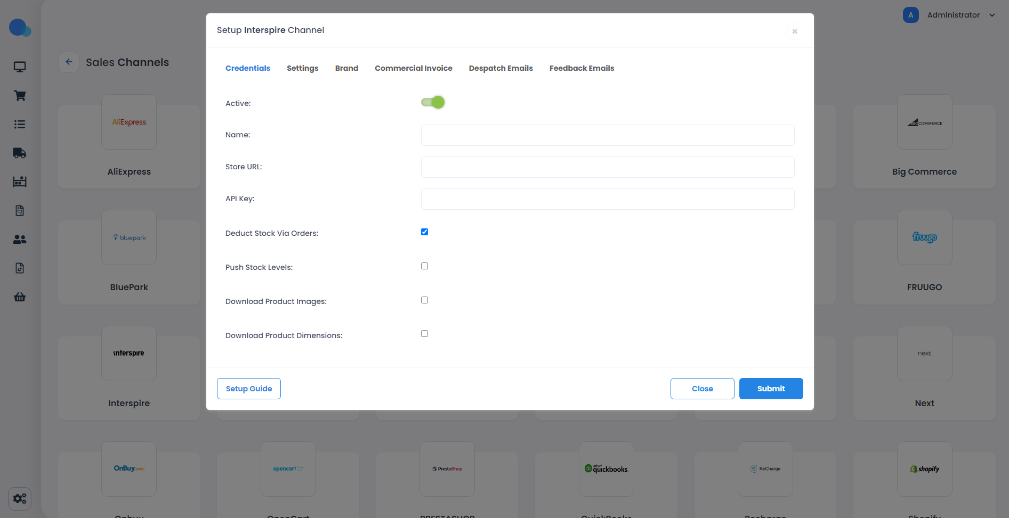1009x518 pixels.
Task: Open settings gears icon at bottom left
Action: pos(20,499)
